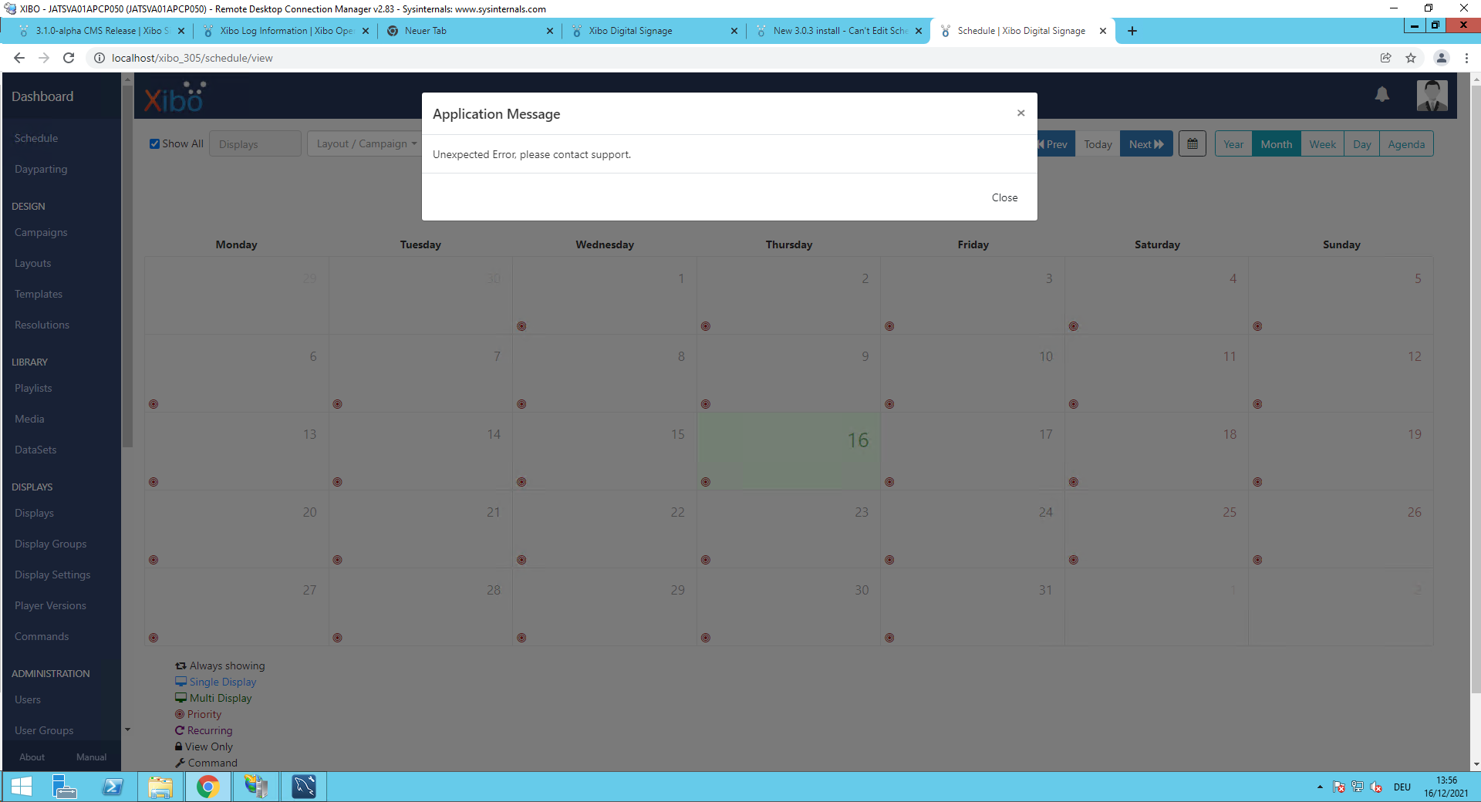
Task: Open Display Groups in the sidebar
Action: (51, 544)
